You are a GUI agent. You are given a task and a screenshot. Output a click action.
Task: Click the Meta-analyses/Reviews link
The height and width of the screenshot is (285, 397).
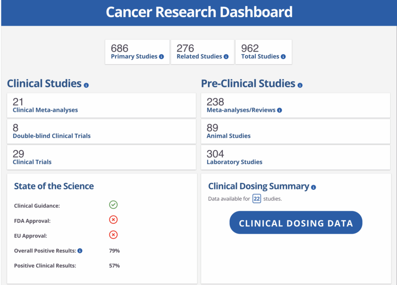tap(241, 110)
